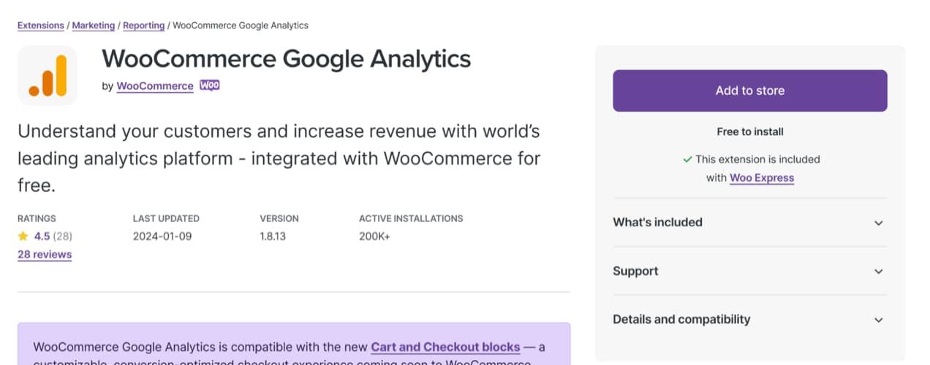Image resolution: width=930 pixels, height=365 pixels.
Task: Click the yellow rating star icon
Action: point(23,237)
